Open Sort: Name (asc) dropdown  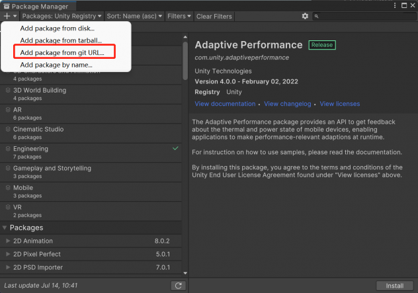(x=134, y=17)
